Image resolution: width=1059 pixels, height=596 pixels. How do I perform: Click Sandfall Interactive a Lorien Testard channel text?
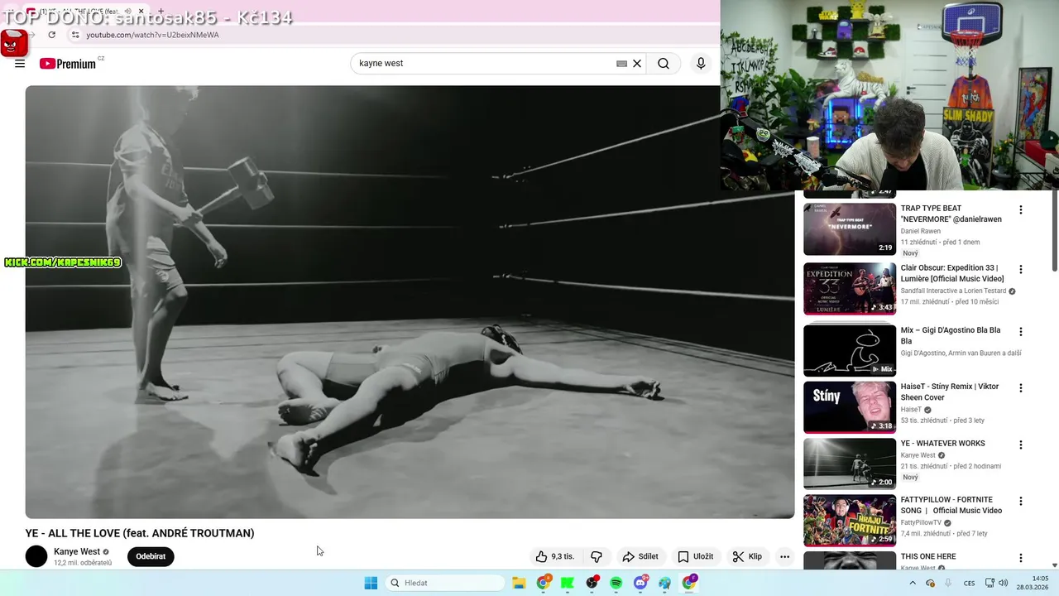[x=953, y=291]
